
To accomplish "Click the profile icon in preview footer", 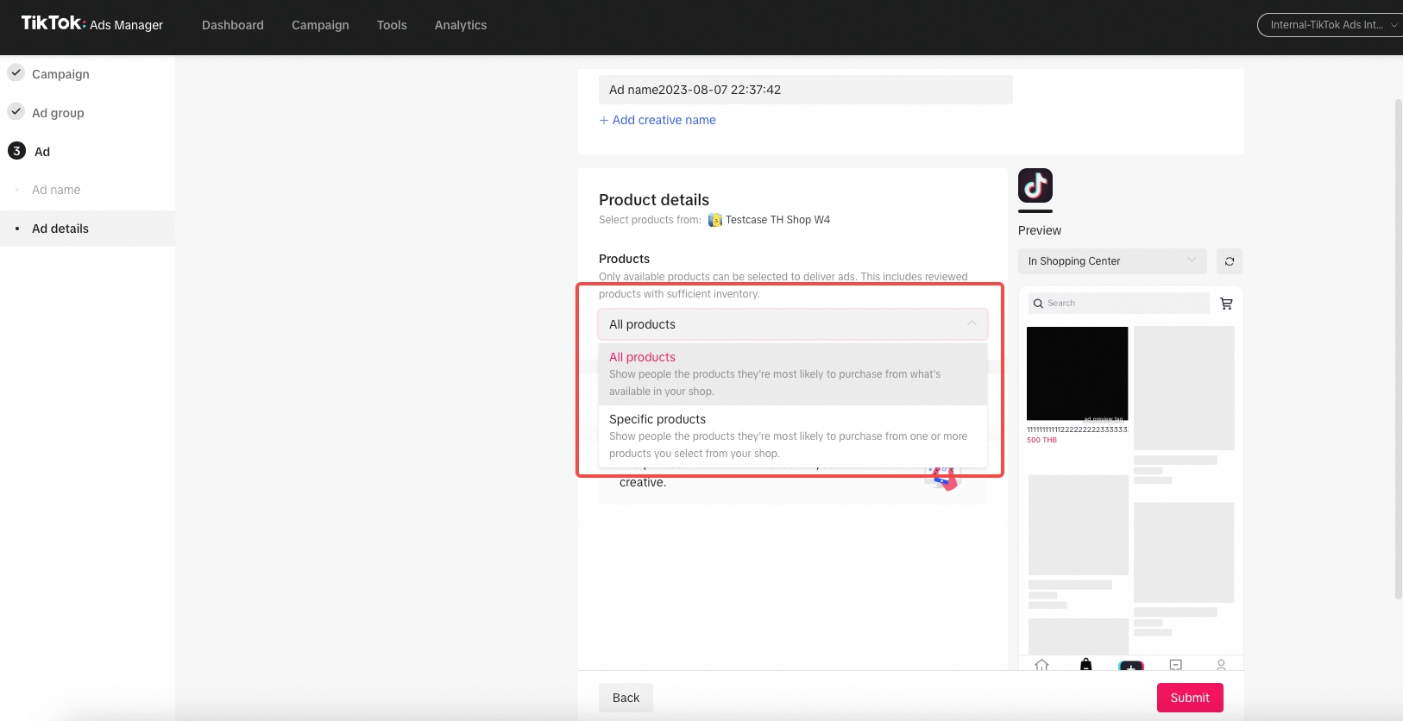I will (x=1220, y=664).
